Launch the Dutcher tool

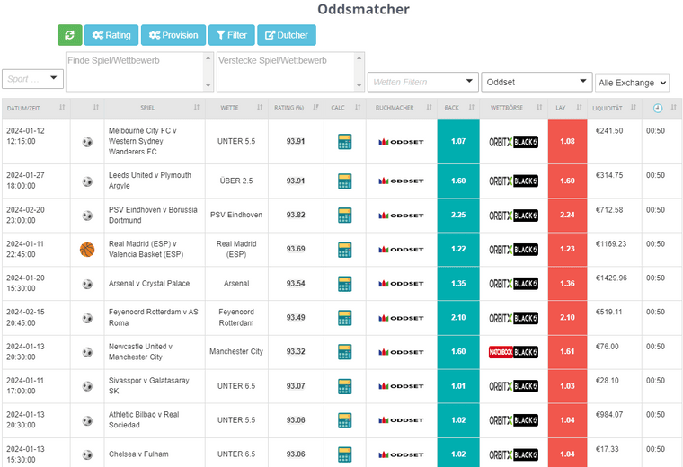click(x=287, y=35)
